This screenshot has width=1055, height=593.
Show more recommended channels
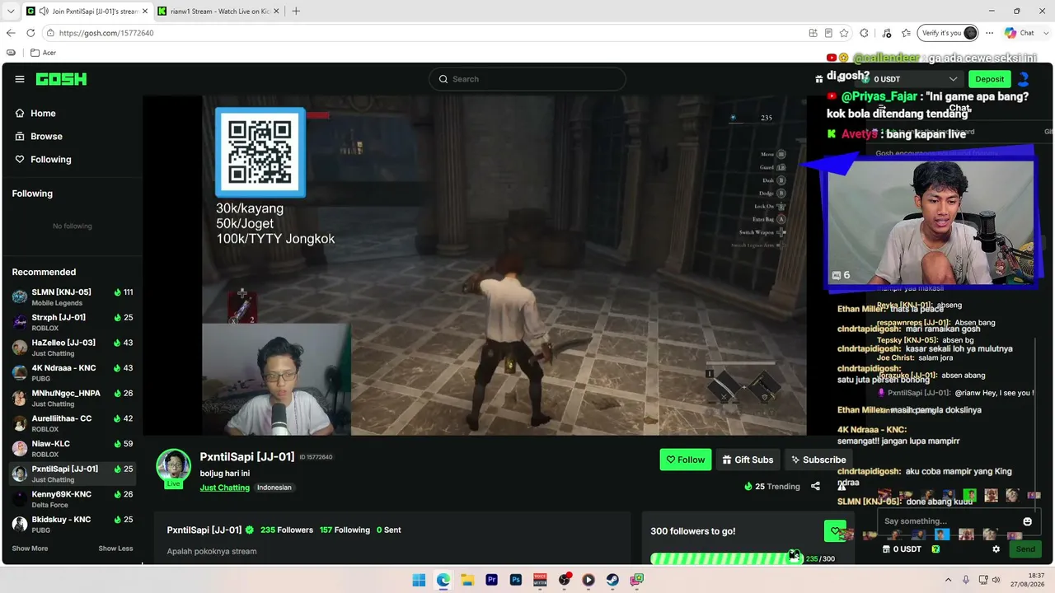[30, 549]
